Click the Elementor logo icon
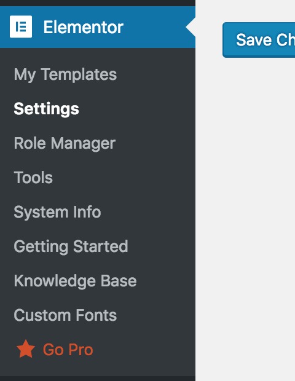295x381 pixels. [21, 26]
